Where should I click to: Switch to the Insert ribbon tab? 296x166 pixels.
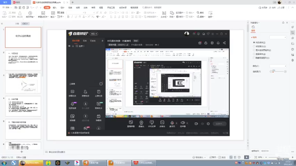(x=55, y=7)
